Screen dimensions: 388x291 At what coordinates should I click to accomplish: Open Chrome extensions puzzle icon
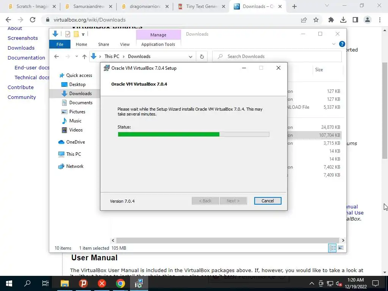pos(331,20)
